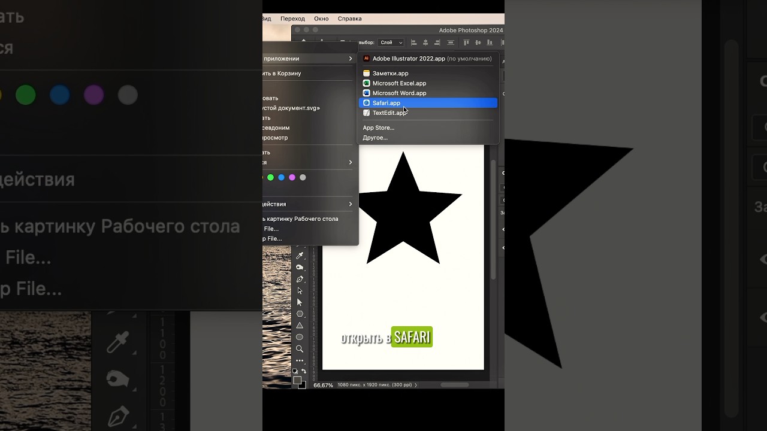The width and height of the screenshot is (767, 431).
Task: Click the document size info in status bar
Action: click(375, 385)
